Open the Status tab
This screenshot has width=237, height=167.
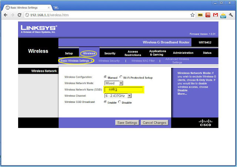point(207,53)
